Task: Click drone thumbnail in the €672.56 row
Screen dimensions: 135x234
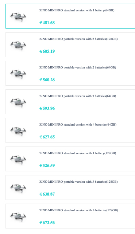Action: click(x=18, y=217)
